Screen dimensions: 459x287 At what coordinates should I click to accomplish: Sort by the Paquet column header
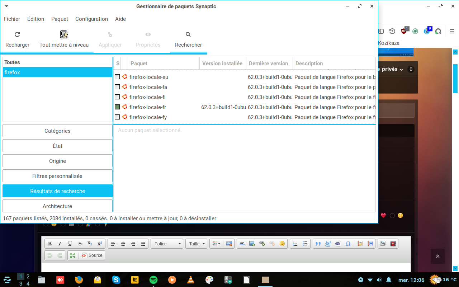coord(164,63)
